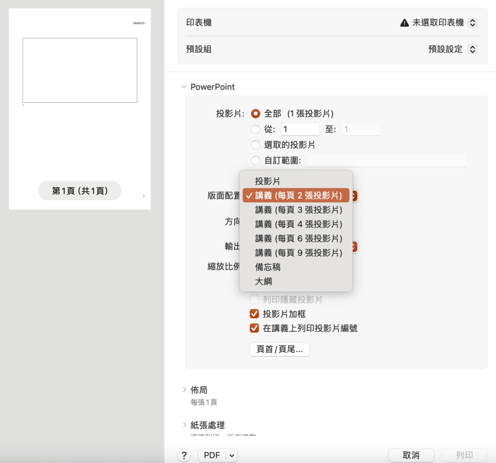Click the PDF button
The image size is (496, 463).
(x=212, y=455)
